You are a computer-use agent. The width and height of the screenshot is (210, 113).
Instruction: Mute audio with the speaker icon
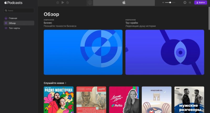tap(163, 3)
